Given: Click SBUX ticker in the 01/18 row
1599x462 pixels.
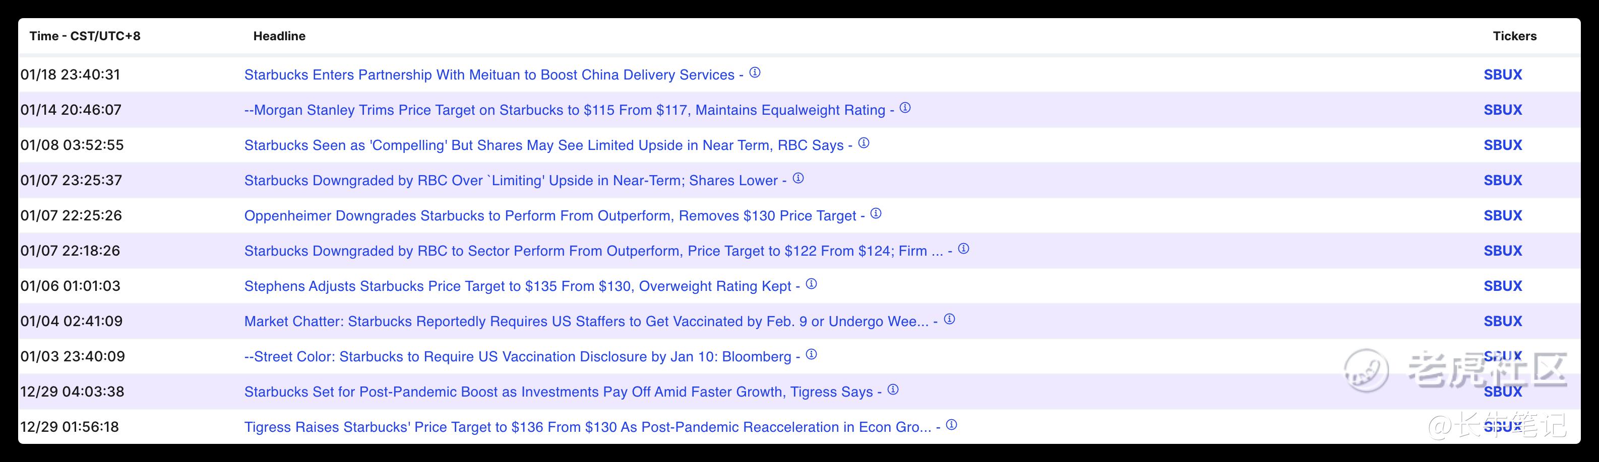Looking at the screenshot, I should pos(1503,75).
